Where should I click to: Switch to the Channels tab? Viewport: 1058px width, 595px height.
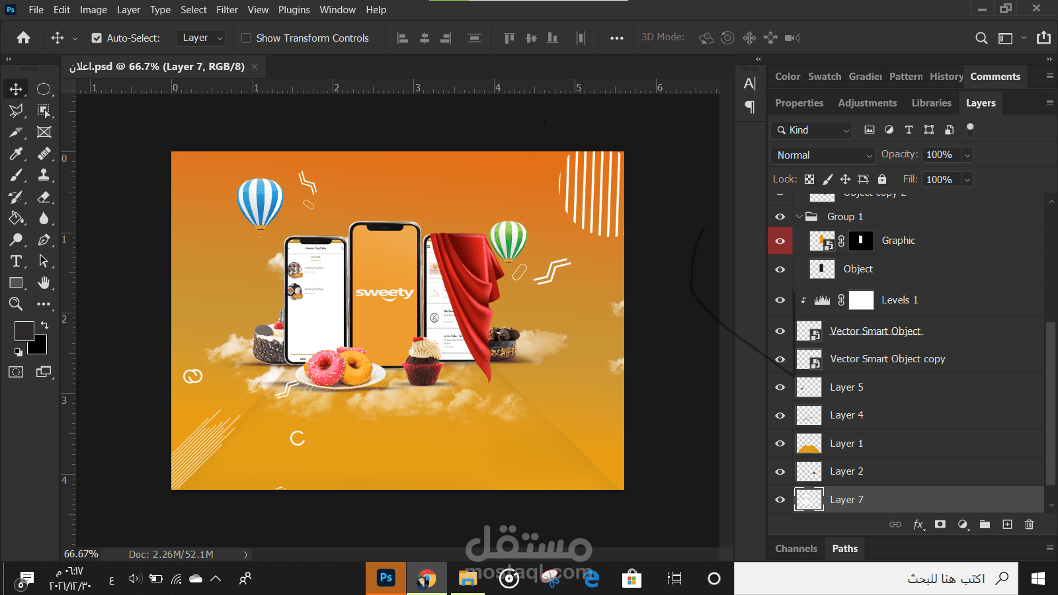pos(796,549)
